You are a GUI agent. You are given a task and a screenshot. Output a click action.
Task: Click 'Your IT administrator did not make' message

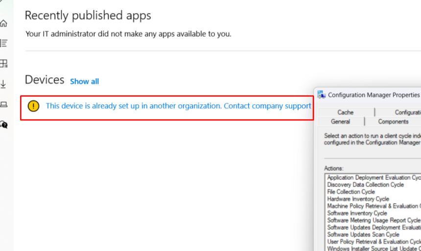(128, 34)
